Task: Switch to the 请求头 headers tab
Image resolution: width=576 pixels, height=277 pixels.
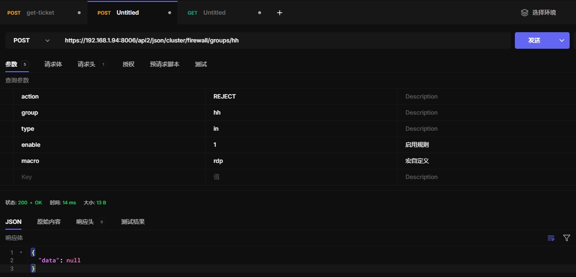Action: [87, 64]
